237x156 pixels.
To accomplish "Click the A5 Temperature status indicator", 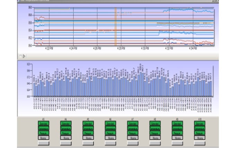I will pos(88,128).
